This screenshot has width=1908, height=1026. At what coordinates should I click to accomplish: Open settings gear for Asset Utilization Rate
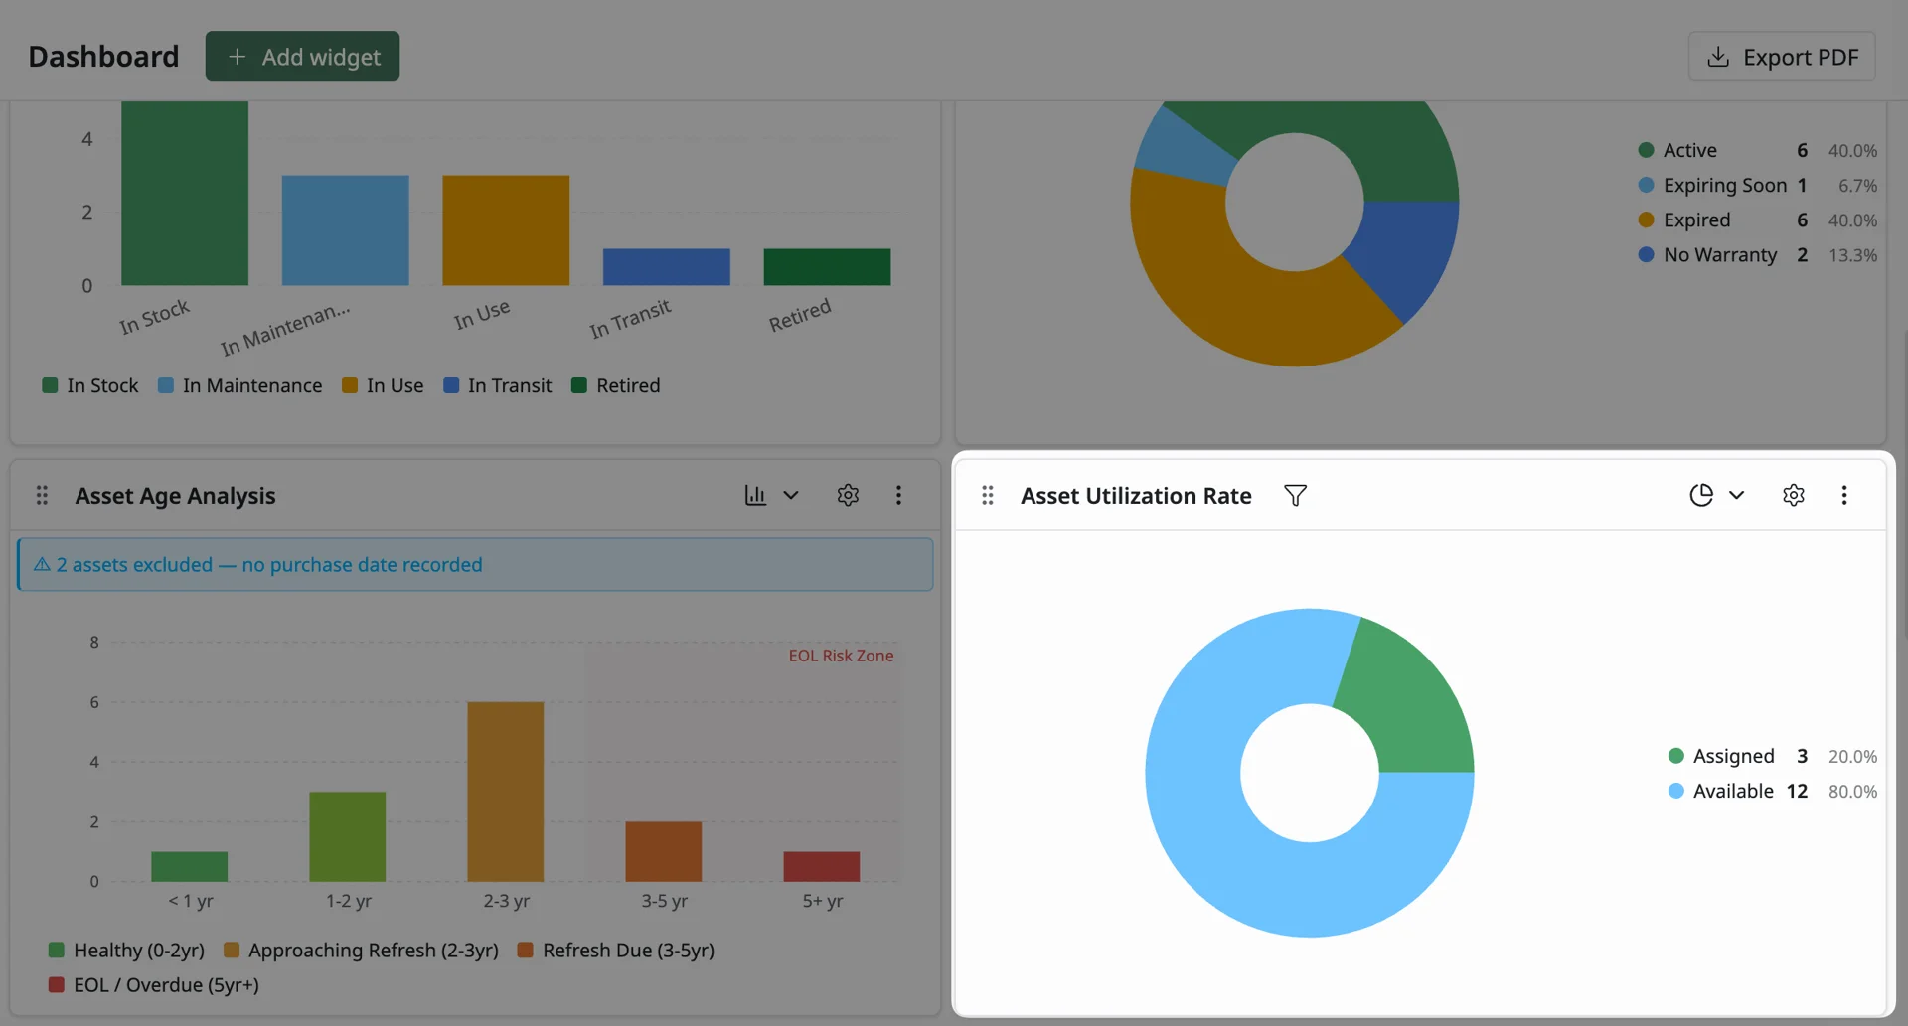click(1793, 495)
